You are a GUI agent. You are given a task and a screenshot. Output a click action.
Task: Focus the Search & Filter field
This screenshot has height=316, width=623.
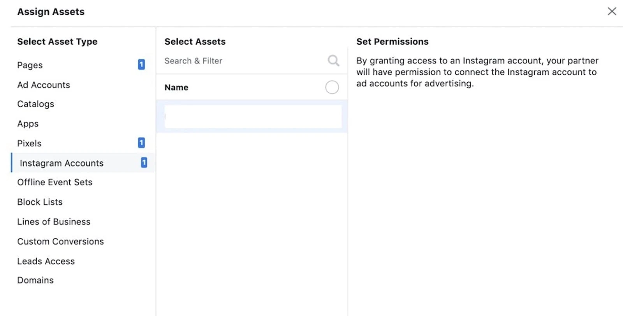click(241, 61)
